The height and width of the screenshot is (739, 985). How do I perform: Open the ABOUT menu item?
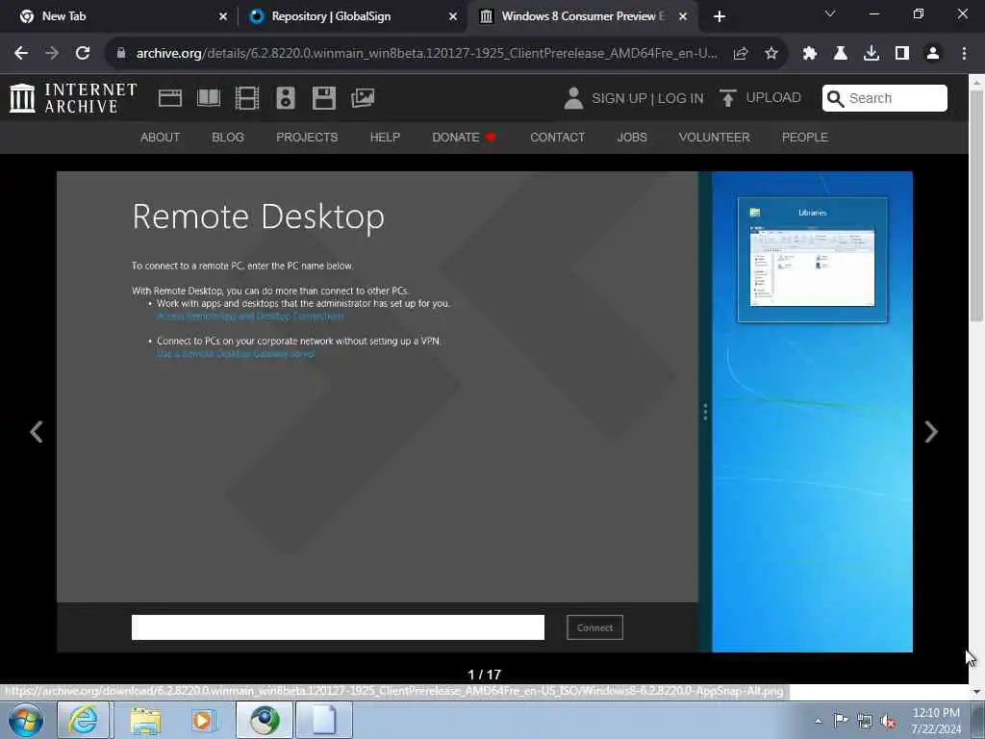click(x=161, y=137)
